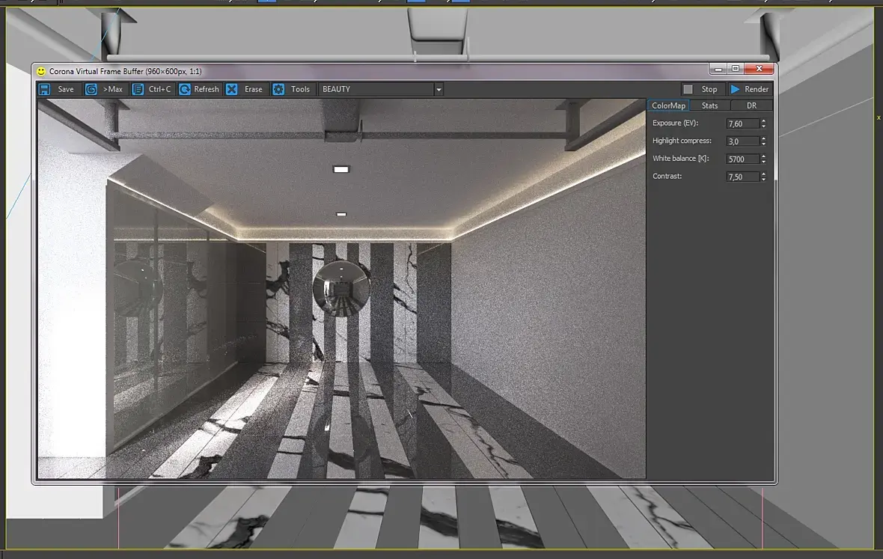This screenshot has height=559, width=883.
Task: Maximize the Corona Virtual Frame Buffer window
Action: (736, 69)
